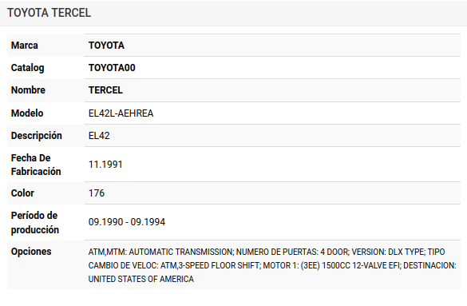Select the Nombre label
The height and width of the screenshot is (306, 467).
tap(28, 90)
